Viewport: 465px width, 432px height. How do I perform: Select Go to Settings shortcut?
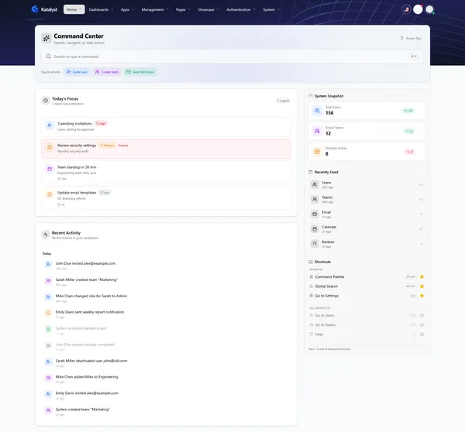point(367,296)
